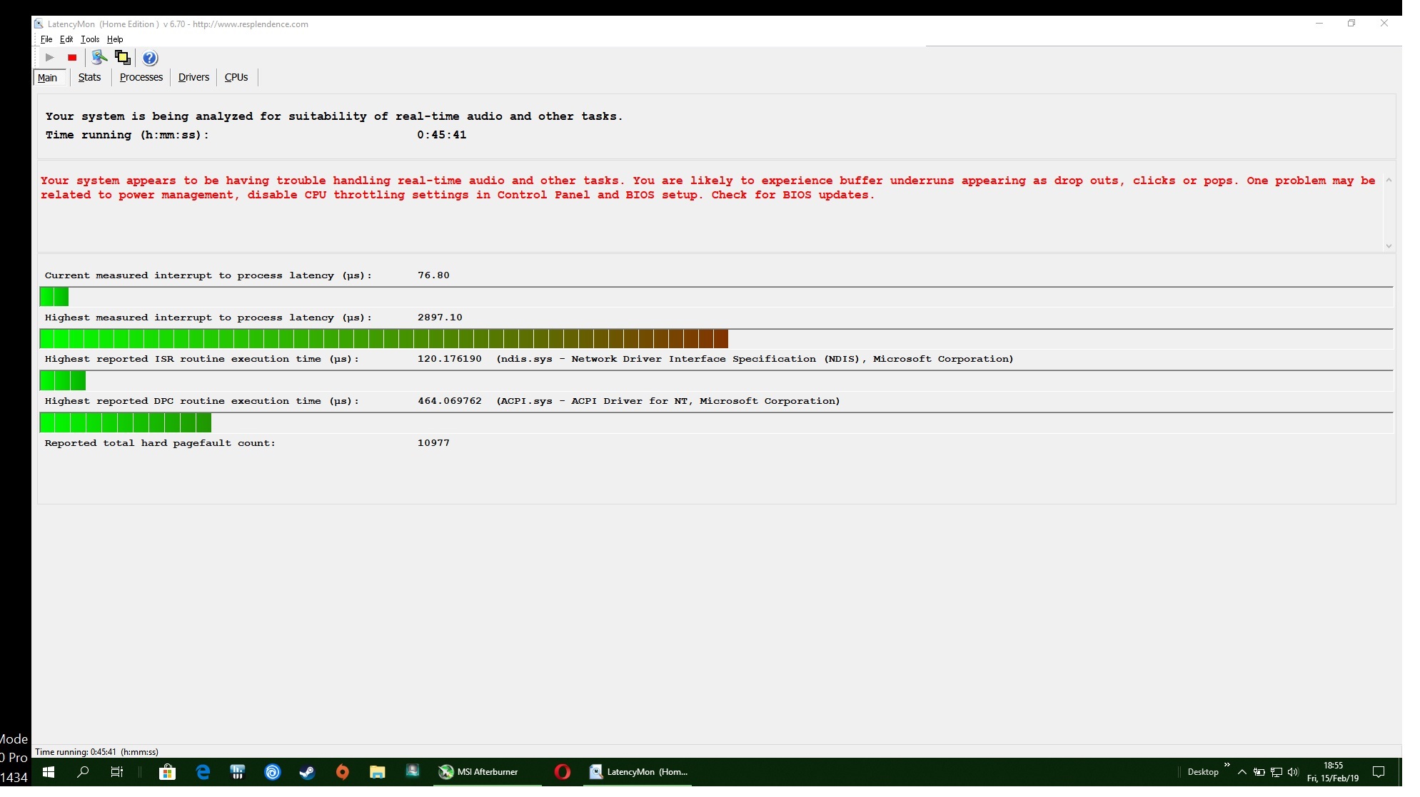Open the Action Center notifications icon
This screenshot has width=1420, height=797.
1379,772
